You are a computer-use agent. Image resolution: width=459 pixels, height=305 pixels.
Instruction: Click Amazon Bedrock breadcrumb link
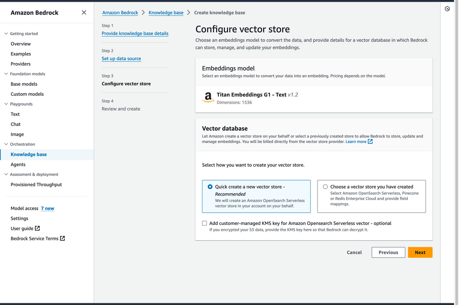[x=120, y=13]
